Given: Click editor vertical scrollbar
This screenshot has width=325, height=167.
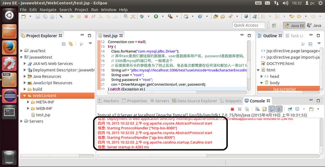Looking at the screenshot, I should click(x=249, y=65).
